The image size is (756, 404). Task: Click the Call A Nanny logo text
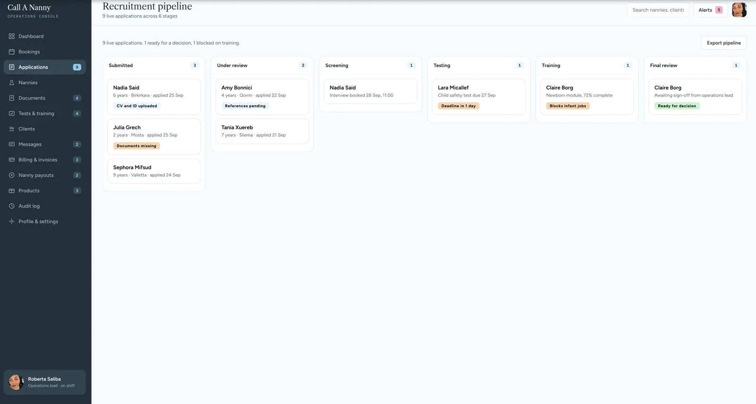point(29,8)
